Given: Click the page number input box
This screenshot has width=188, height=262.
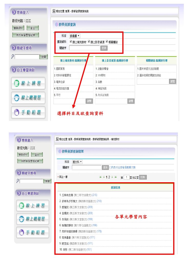Looking at the screenshot, I should point(127,177).
